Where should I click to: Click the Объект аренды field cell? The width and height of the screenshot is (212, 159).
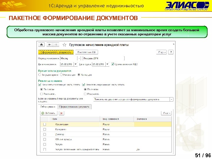click(x=74, y=139)
